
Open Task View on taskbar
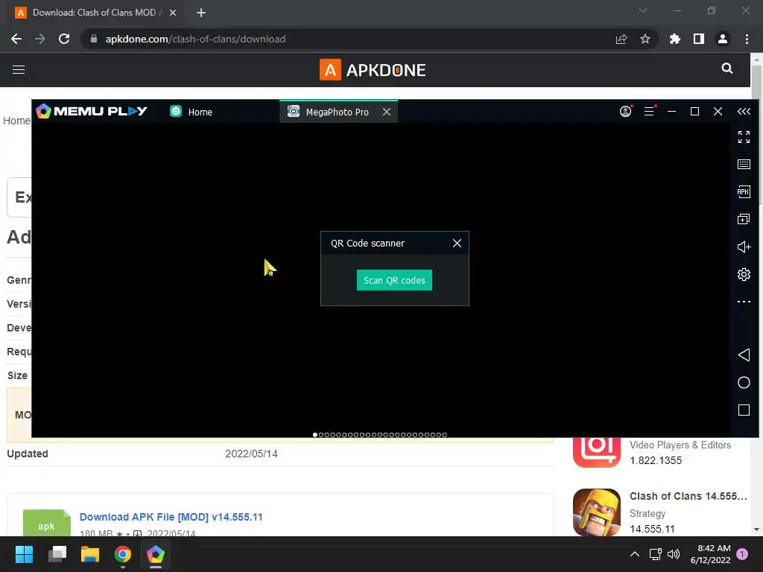coord(57,554)
